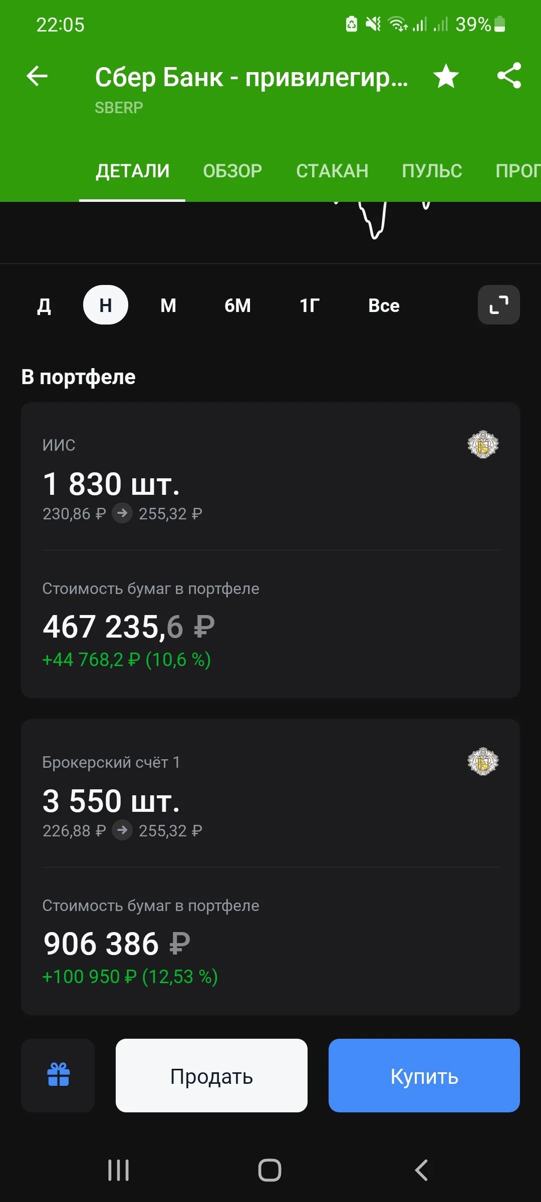
Task: Expand chart to fullscreen
Action: pos(499,305)
